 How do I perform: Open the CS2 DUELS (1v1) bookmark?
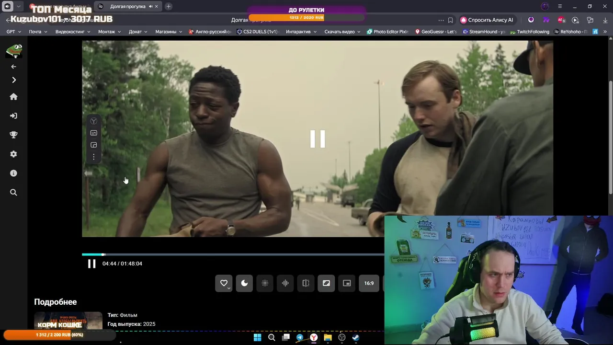258,32
